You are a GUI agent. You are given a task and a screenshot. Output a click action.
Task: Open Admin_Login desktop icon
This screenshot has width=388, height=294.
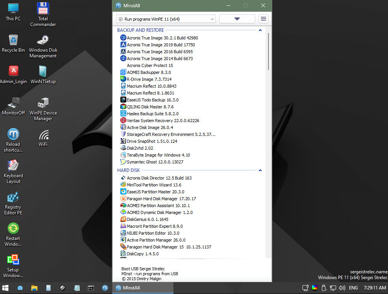13,75
